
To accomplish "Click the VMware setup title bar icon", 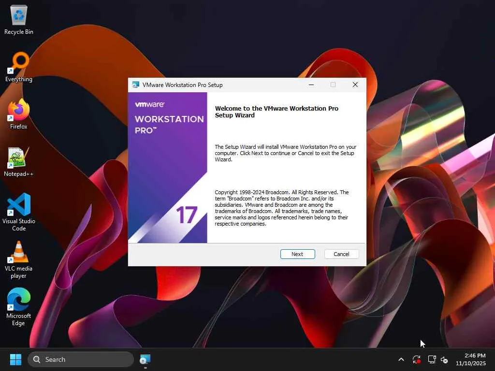I will 136,85.
